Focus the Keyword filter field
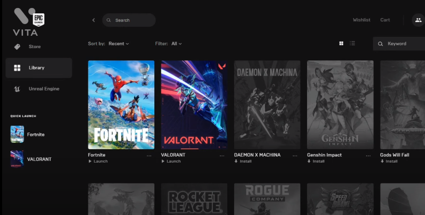Screen dimensions: 425x215 pos(399,44)
